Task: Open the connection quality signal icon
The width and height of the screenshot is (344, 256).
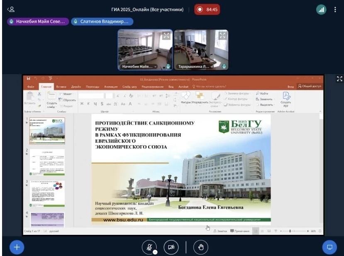Action: click(x=321, y=10)
